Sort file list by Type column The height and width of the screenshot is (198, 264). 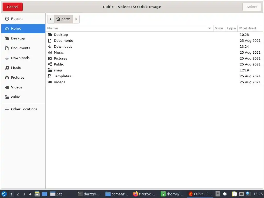(x=231, y=28)
